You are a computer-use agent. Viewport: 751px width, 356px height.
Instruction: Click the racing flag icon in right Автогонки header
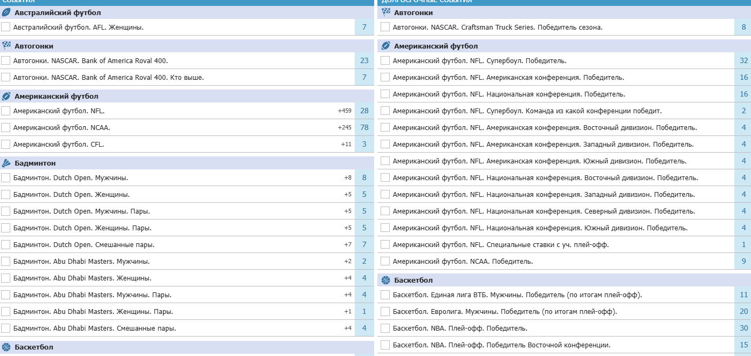(385, 12)
